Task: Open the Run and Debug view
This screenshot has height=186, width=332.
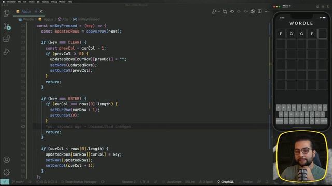Action: [x=7, y=52]
